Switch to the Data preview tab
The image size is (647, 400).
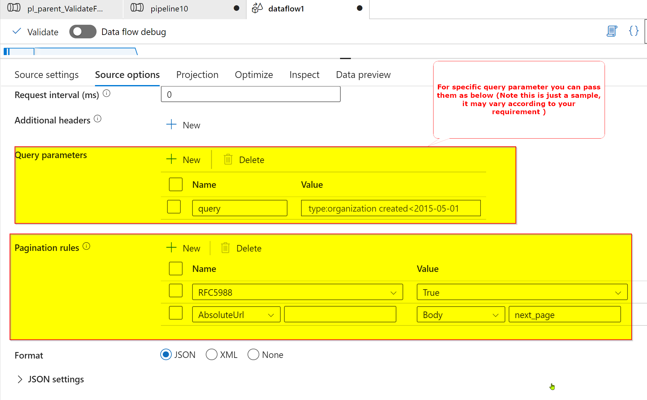363,75
